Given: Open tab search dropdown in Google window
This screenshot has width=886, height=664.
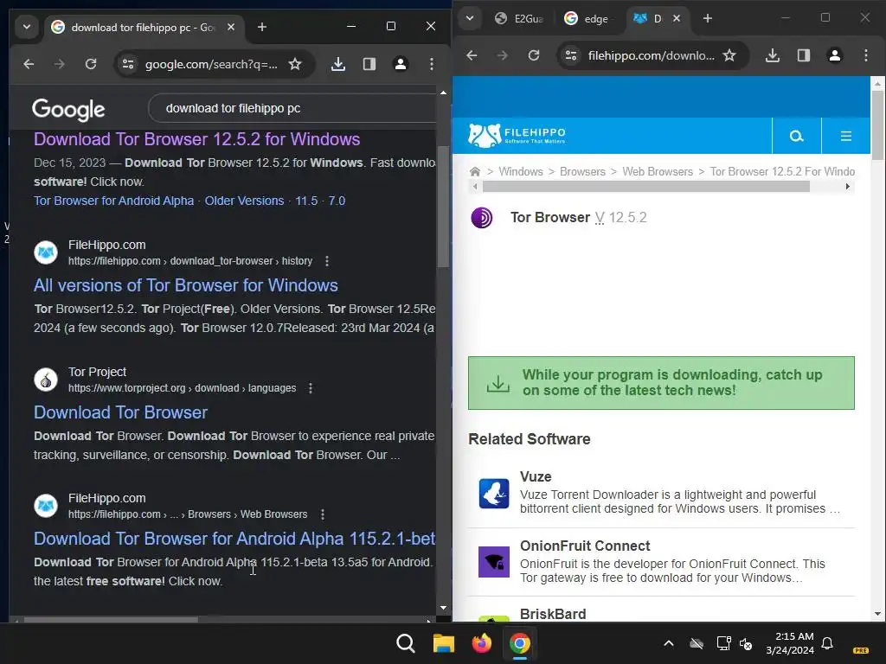Looking at the screenshot, I should tap(27, 27).
